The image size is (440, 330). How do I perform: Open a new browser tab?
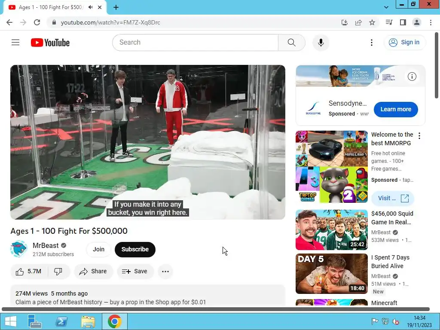click(x=116, y=7)
